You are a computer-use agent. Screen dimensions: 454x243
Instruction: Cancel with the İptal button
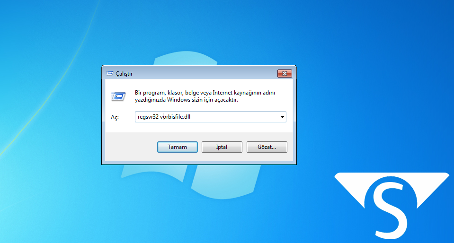pyautogui.click(x=222, y=147)
